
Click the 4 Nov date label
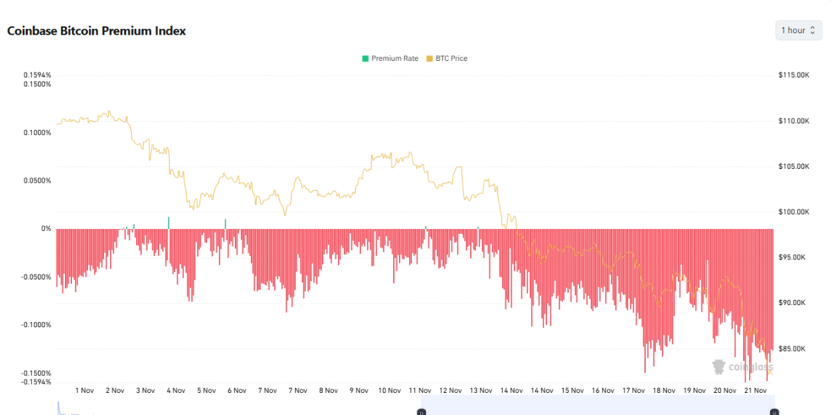pyautogui.click(x=176, y=390)
